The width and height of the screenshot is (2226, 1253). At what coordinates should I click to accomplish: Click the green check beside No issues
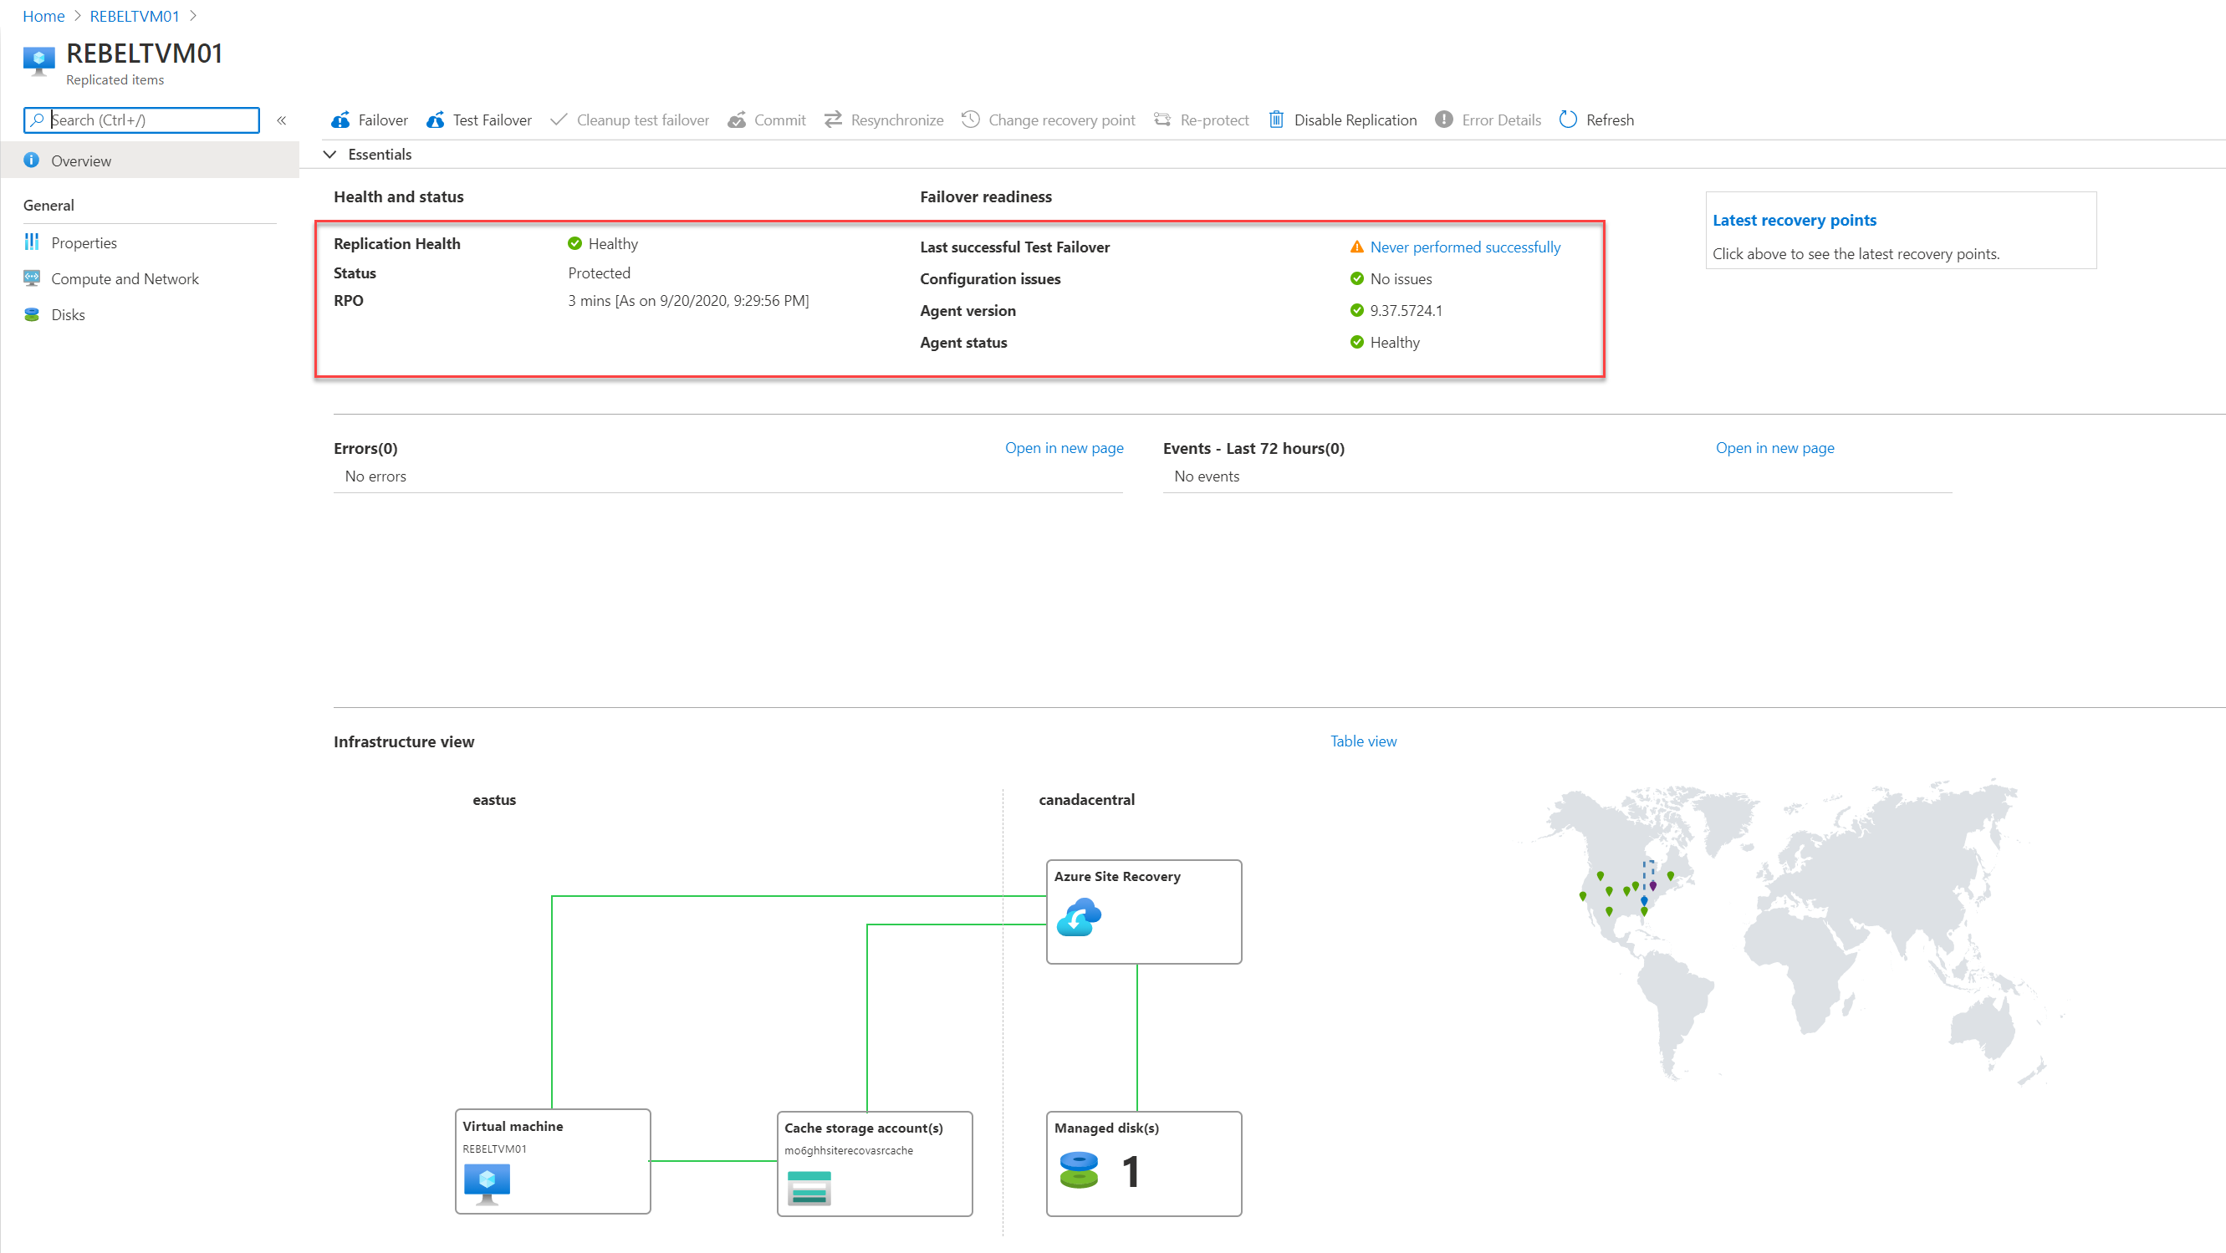coord(1356,279)
